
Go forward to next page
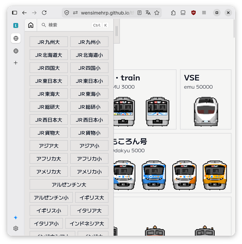(x=34, y=13)
